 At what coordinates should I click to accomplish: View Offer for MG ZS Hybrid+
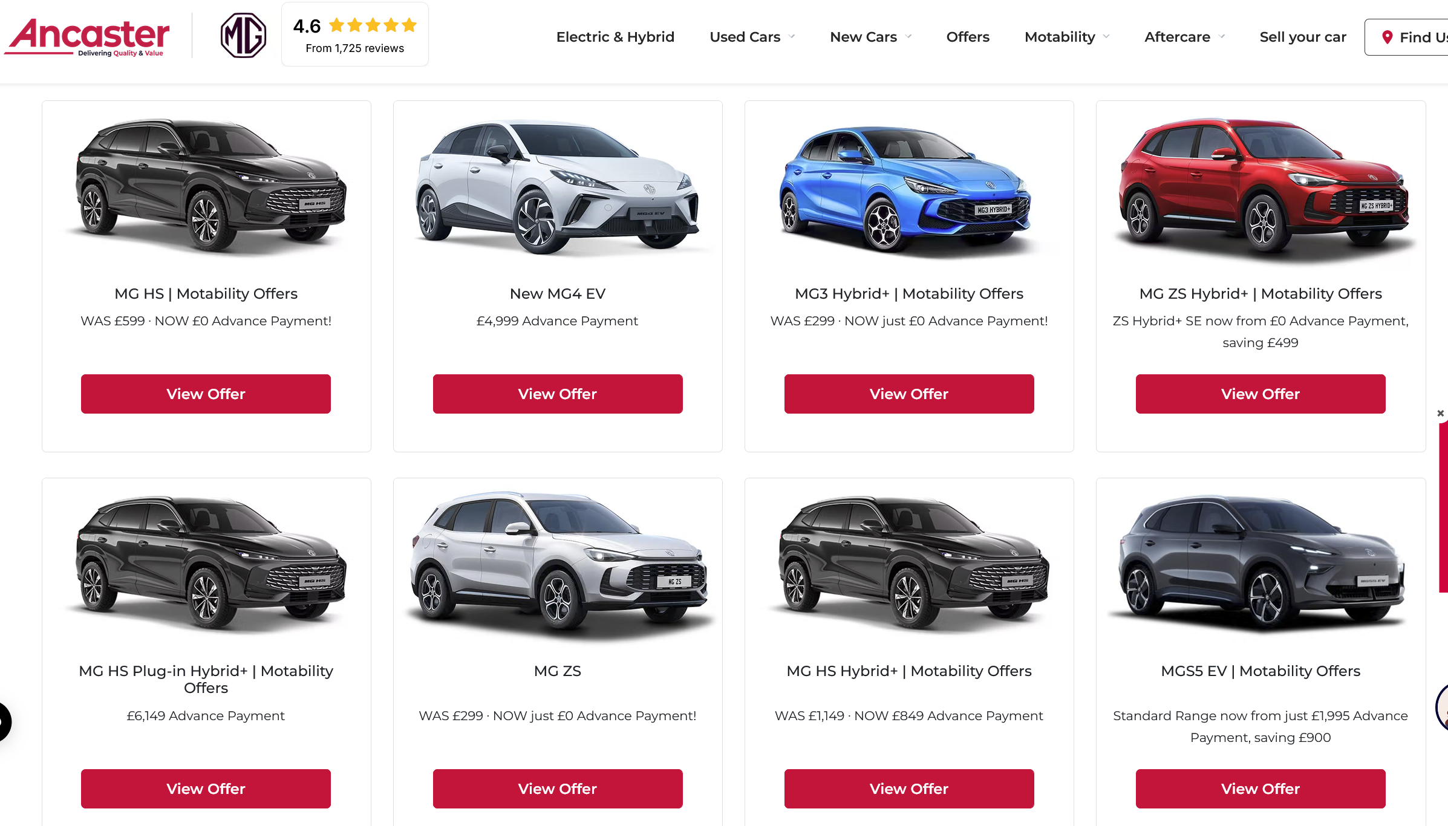point(1260,394)
